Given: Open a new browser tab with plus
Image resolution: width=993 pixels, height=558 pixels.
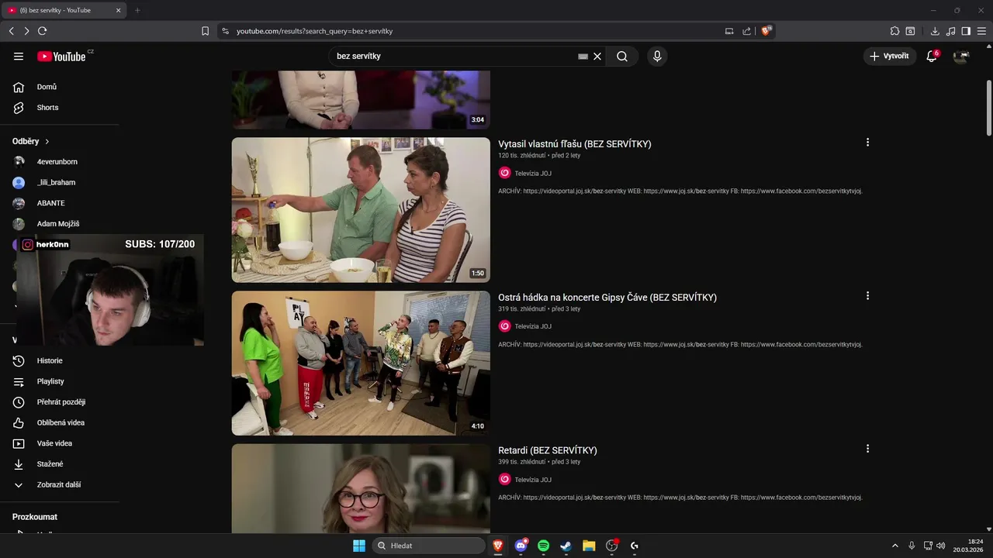Looking at the screenshot, I should pos(137,10).
